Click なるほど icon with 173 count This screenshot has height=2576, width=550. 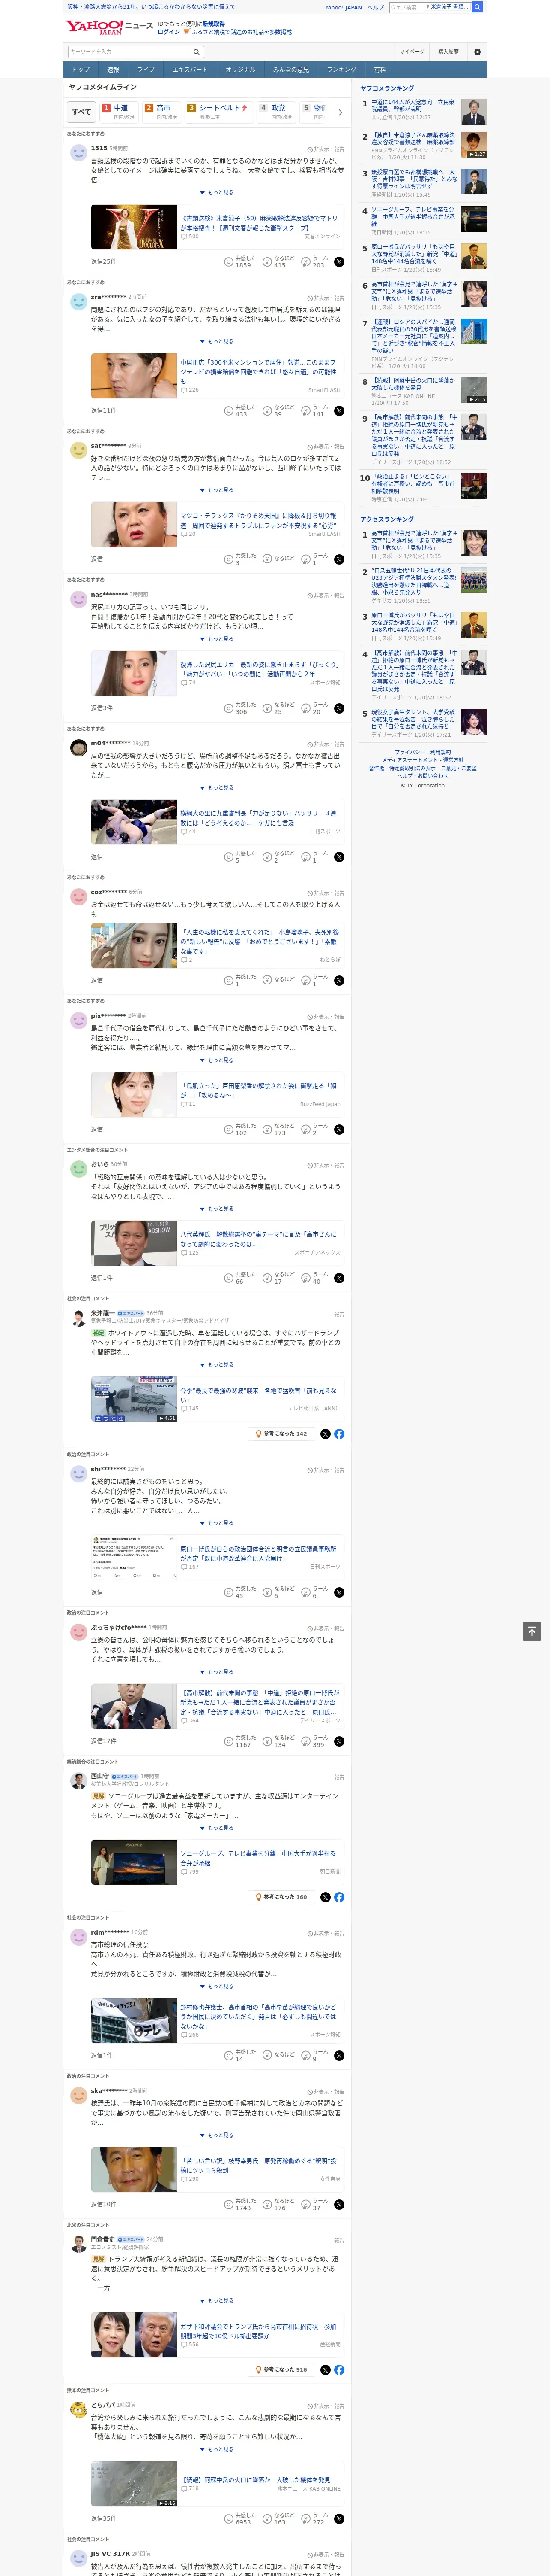pyautogui.click(x=268, y=1130)
